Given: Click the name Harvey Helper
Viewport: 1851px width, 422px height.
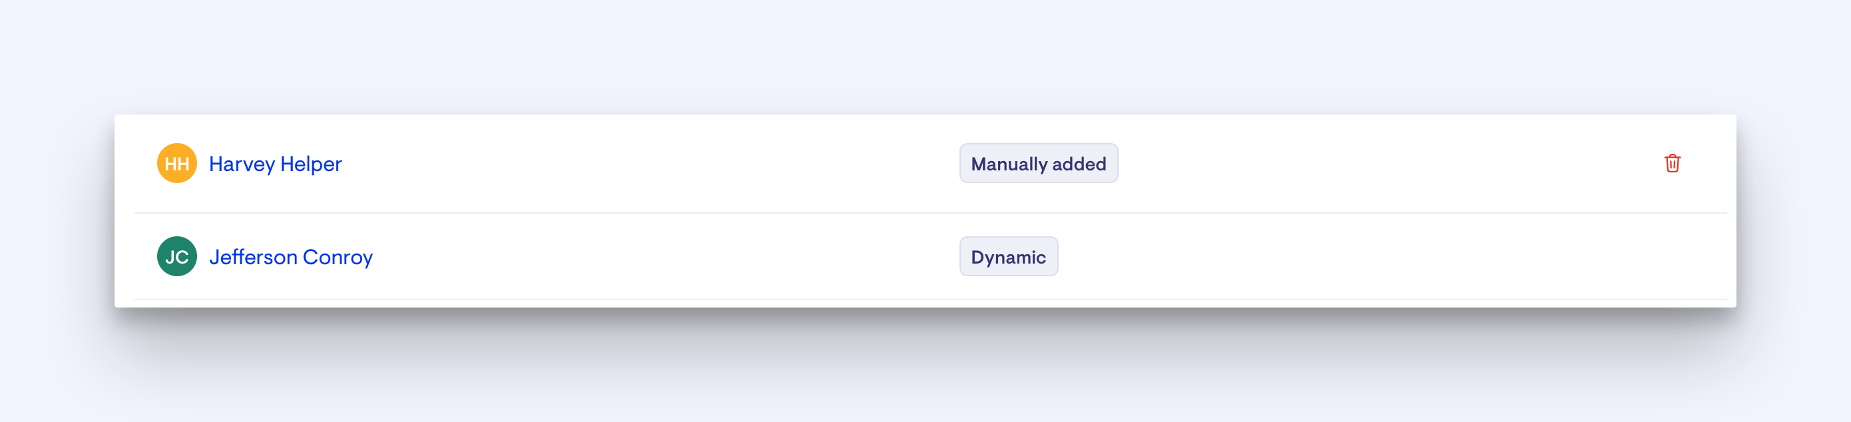Looking at the screenshot, I should (275, 164).
